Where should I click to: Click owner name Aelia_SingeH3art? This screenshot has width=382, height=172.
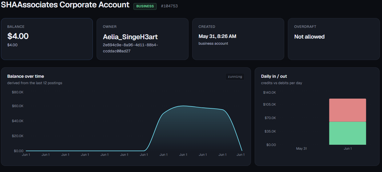coord(130,37)
